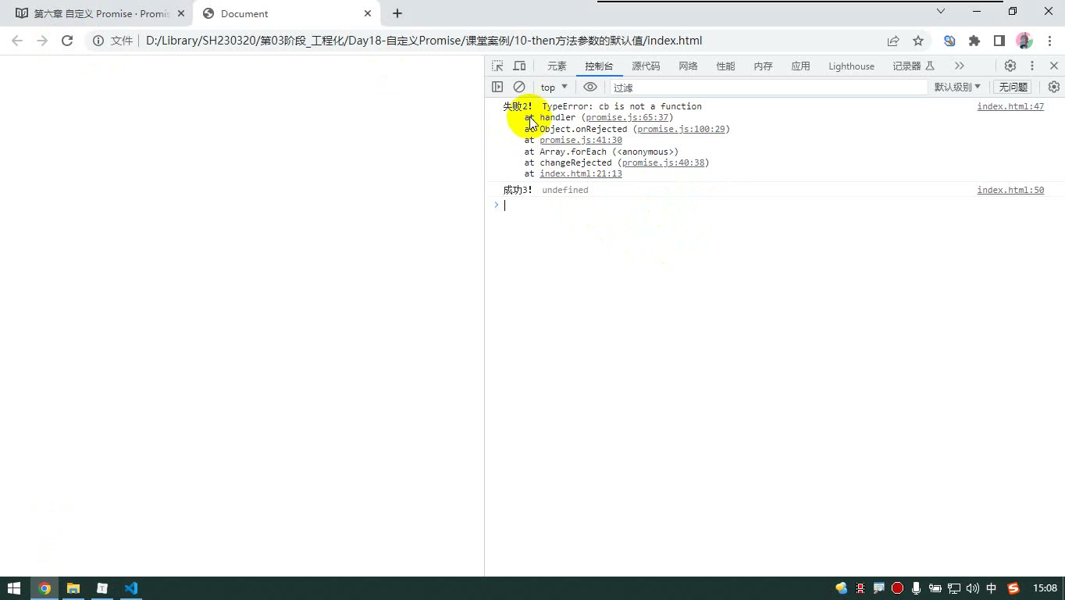This screenshot has height=600, width=1065.
Task: Open the 性能 tab
Action: click(725, 66)
